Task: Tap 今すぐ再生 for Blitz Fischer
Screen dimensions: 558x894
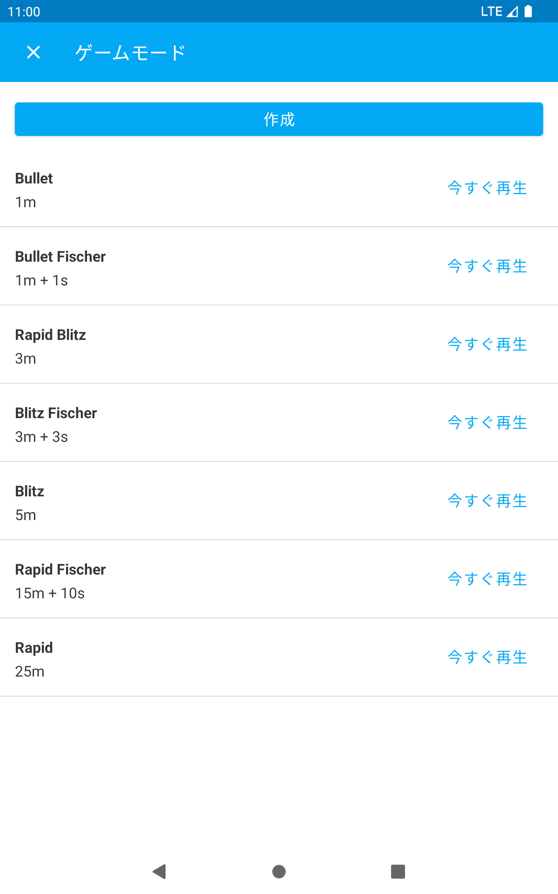Action: pos(487,423)
